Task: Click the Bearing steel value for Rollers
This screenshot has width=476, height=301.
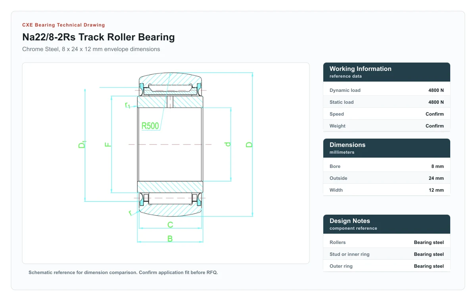Action: [x=429, y=242]
